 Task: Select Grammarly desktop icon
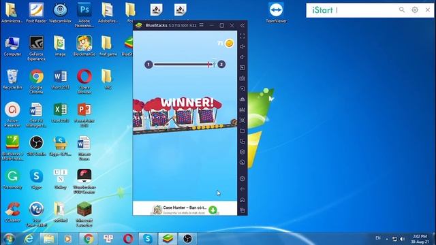pos(12,179)
